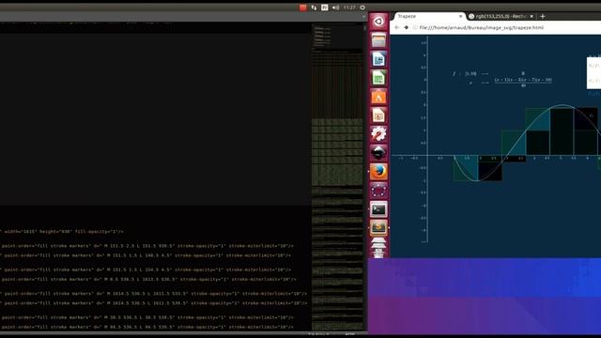
Task: Open System Settings gear-wrench icon
Action: 378,134
